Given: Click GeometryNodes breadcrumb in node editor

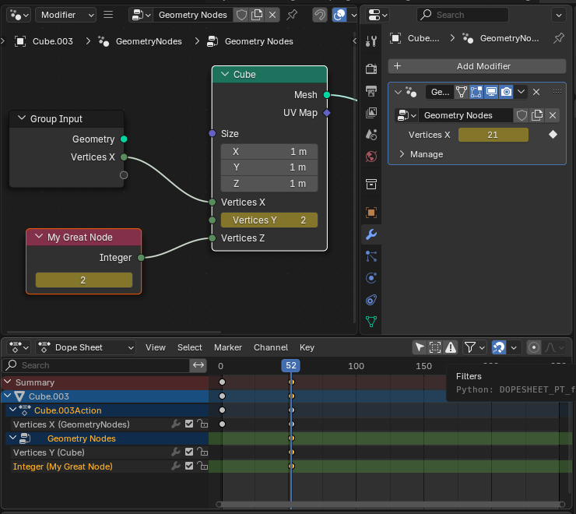Looking at the screenshot, I should click(149, 41).
